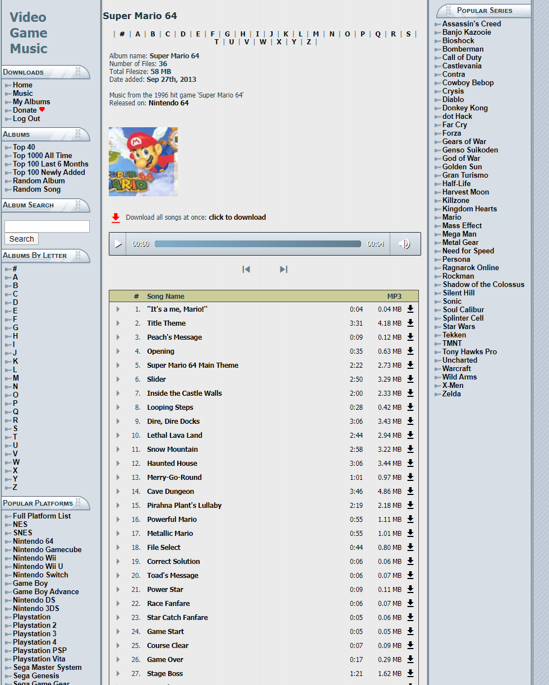Select letter M in top alphabet bar
Viewport: 549px width, 685px height.
[316, 34]
